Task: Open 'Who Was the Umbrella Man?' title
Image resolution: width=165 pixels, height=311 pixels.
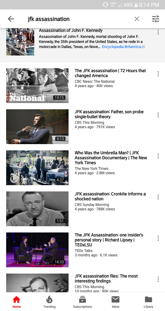Action: click(x=111, y=158)
